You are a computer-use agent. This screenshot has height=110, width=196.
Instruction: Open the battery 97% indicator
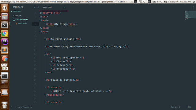coord(157,2)
